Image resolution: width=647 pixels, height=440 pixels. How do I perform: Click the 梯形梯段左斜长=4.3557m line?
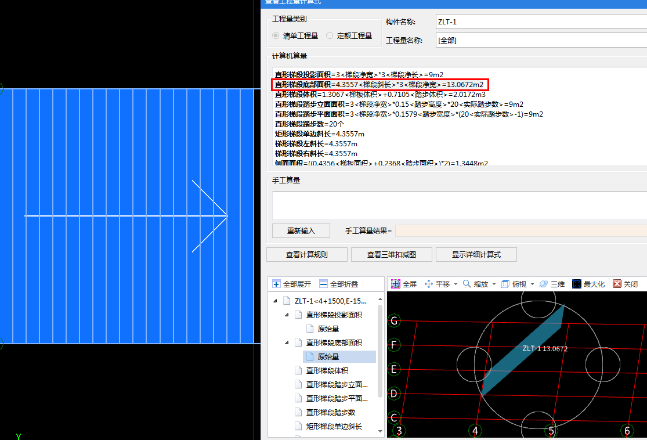(x=316, y=144)
